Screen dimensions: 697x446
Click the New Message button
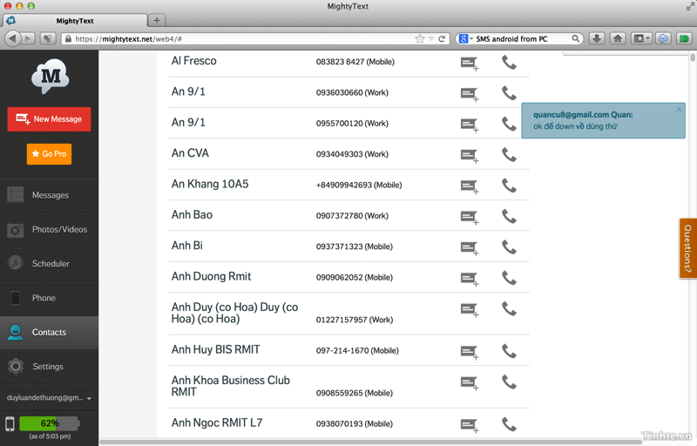[50, 119]
